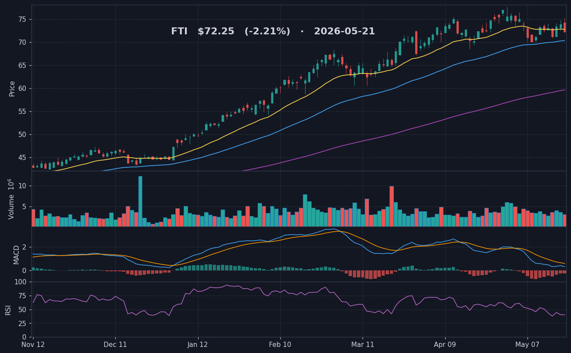Click the May 07 date label

point(527,345)
